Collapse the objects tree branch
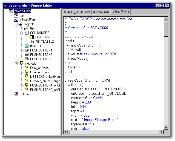175x141 pixels. (x=16, y=24)
